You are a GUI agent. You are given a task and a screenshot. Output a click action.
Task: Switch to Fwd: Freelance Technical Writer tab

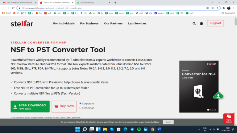(19, 2)
